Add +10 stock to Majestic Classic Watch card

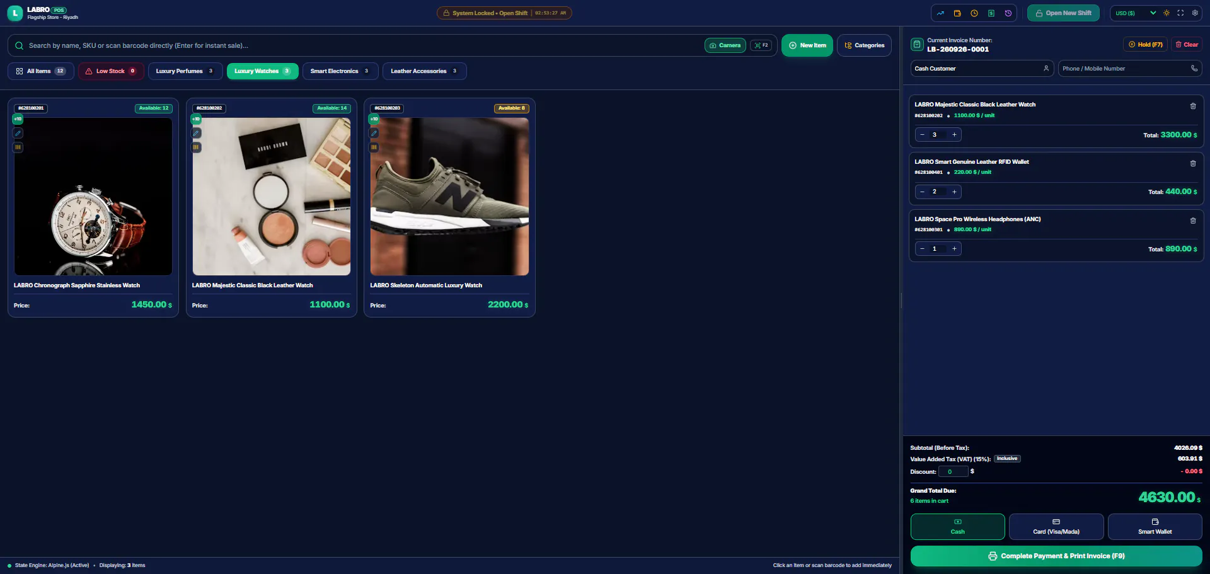197,119
